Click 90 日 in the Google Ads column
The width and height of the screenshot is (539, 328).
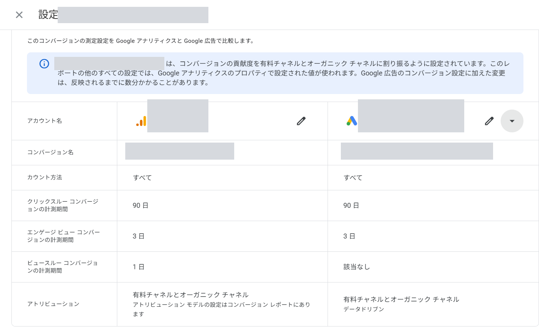click(x=351, y=206)
